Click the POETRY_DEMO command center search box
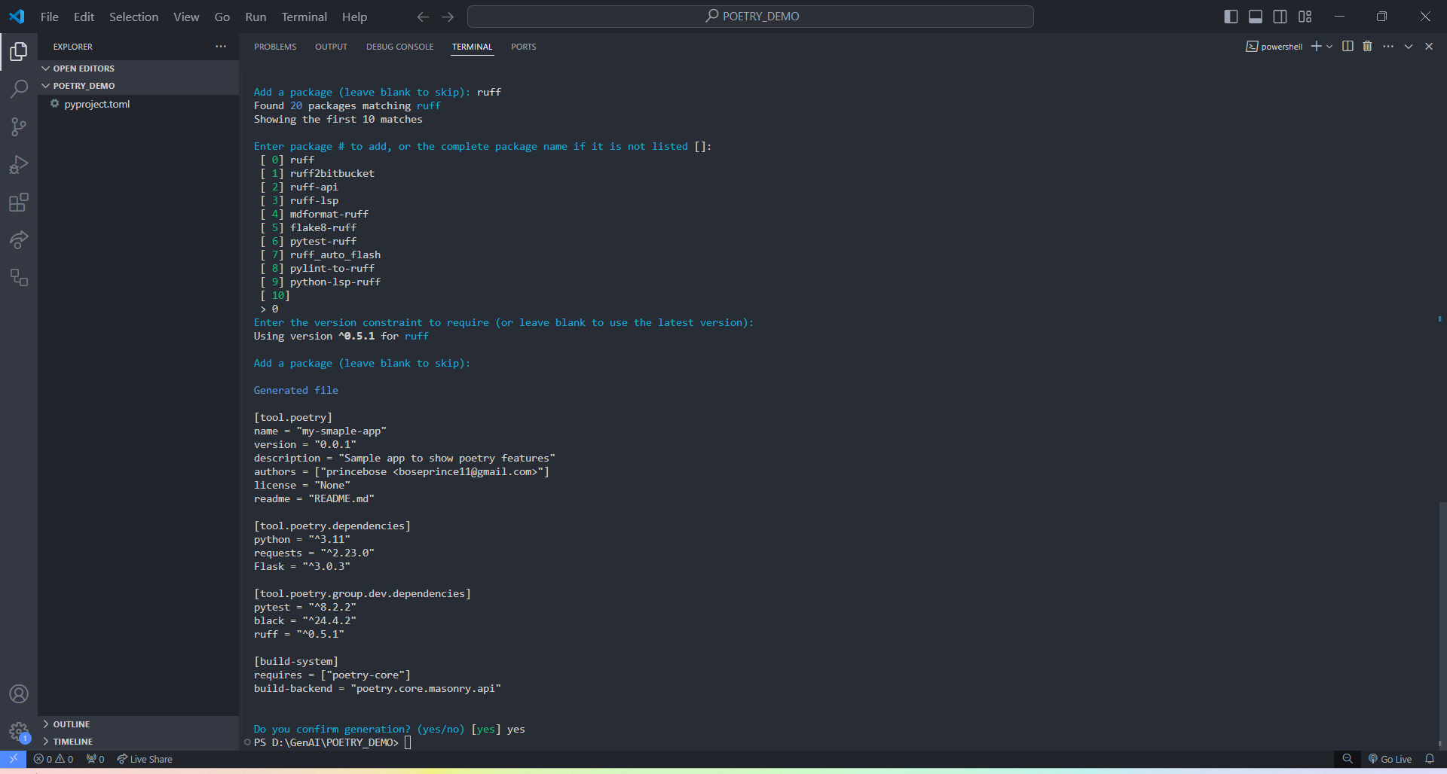The width and height of the screenshot is (1447, 774). (x=751, y=17)
